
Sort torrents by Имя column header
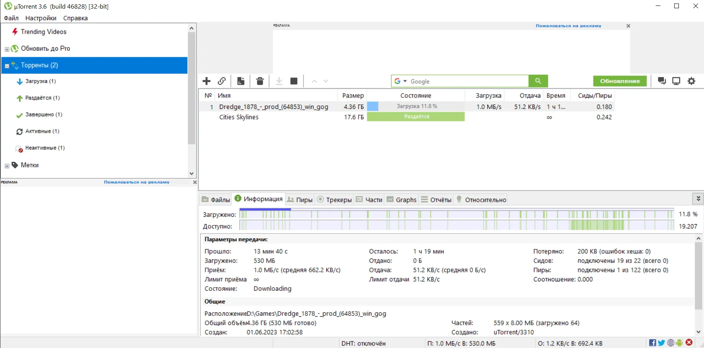pos(276,95)
